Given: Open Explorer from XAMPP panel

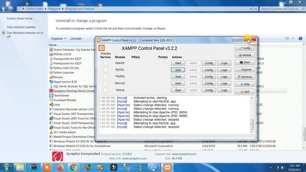Looking at the screenshot, I should tap(245, 70).
